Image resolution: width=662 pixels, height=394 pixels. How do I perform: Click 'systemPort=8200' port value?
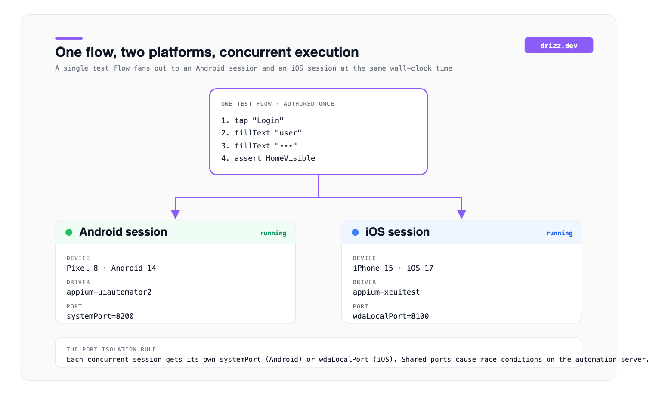tap(100, 316)
